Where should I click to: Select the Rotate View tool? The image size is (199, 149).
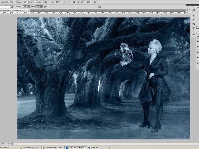tap(82, 2)
